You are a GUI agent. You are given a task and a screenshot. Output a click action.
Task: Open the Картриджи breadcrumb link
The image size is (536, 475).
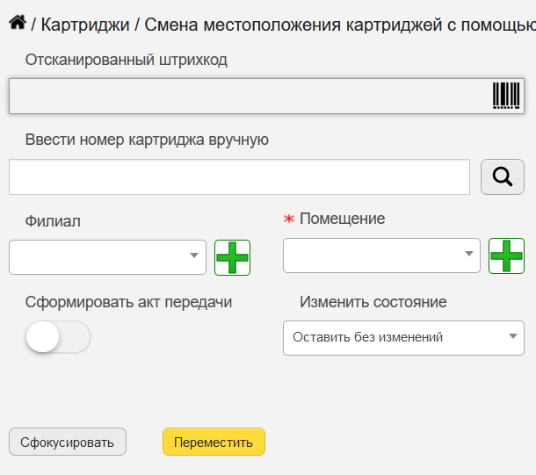point(85,25)
